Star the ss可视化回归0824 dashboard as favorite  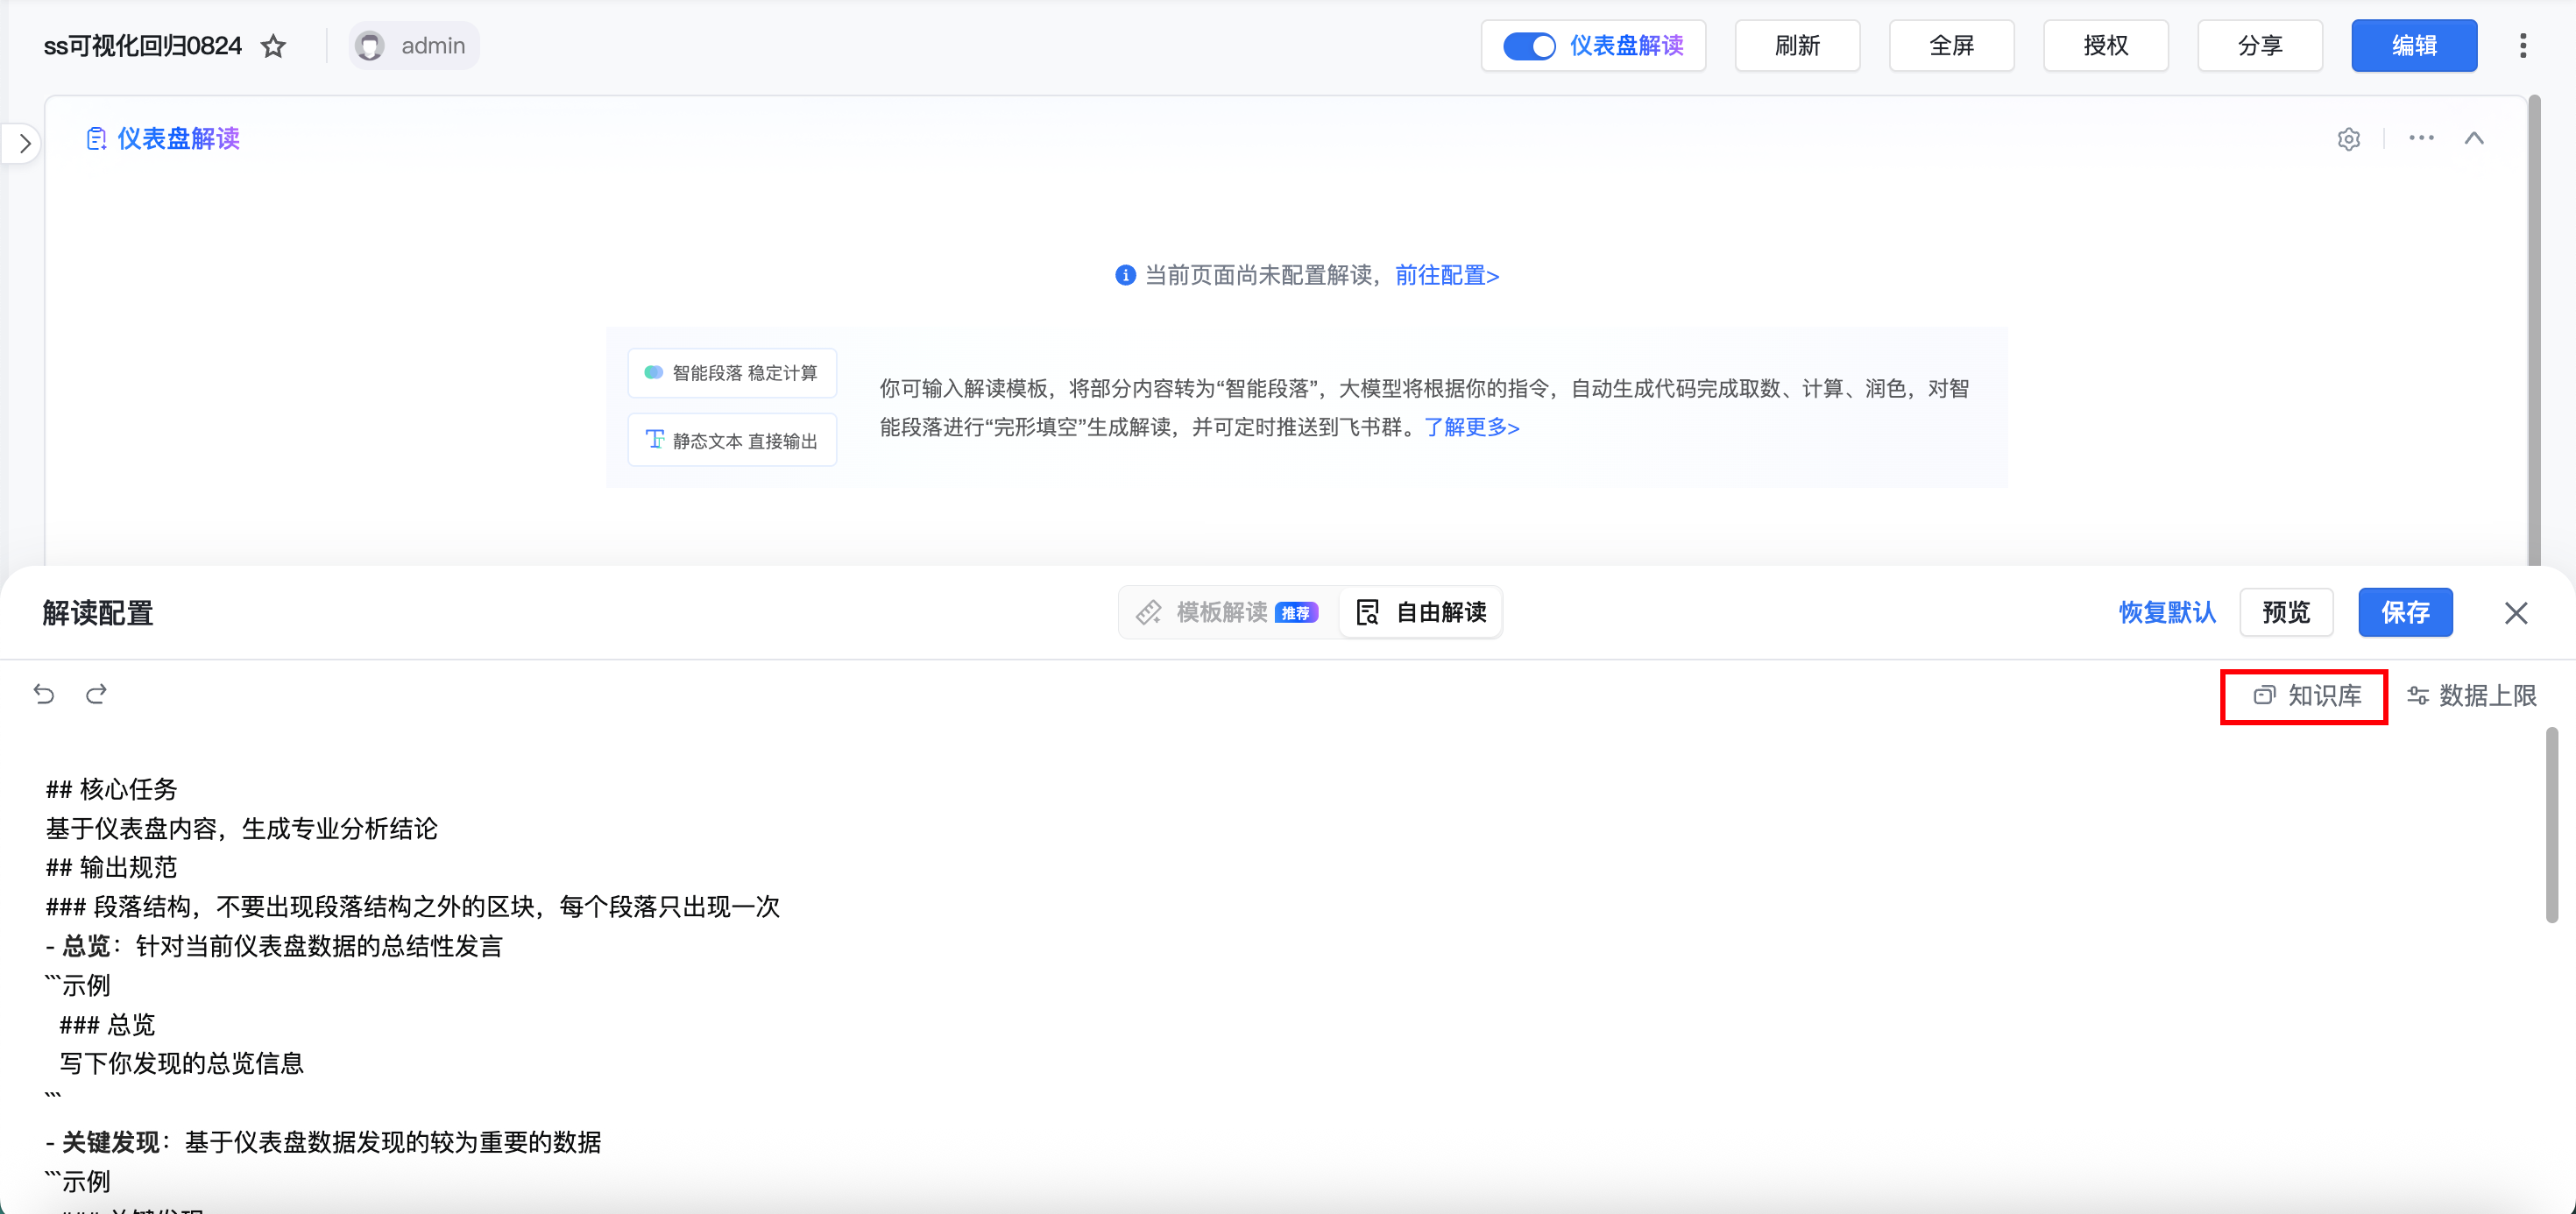[x=273, y=46]
